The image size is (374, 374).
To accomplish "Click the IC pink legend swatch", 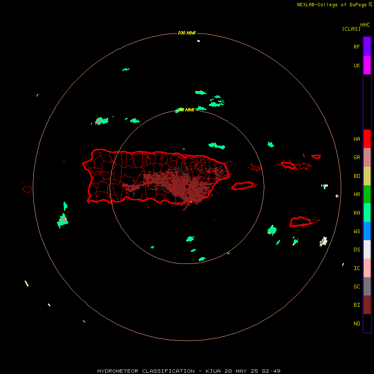I will (x=367, y=268).
